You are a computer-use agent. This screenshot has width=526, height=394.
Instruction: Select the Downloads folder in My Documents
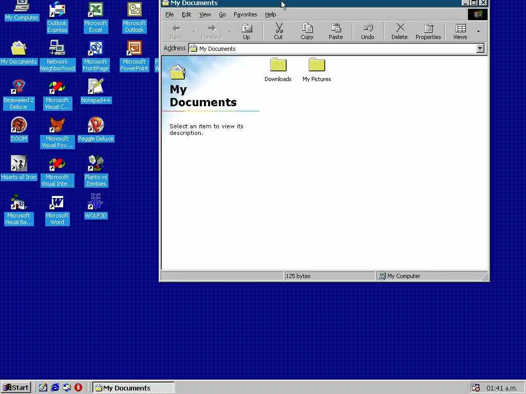(278, 70)
